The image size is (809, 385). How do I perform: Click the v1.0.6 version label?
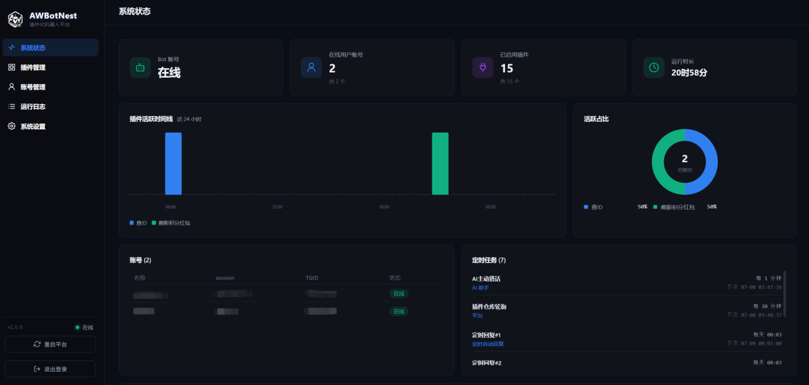(15, 327)
